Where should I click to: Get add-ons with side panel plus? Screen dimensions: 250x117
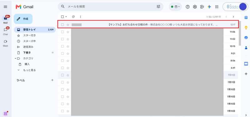246,74
